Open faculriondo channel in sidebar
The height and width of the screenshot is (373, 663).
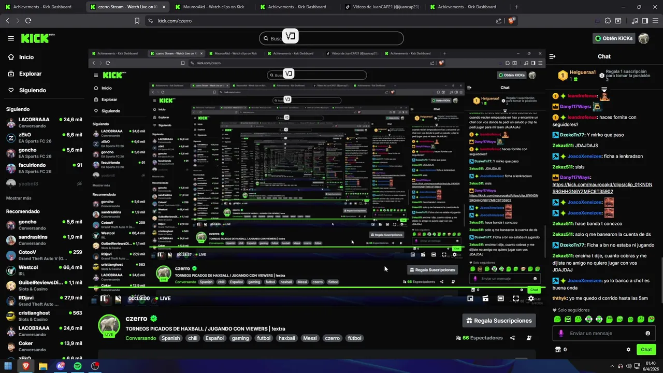pos(44,168)
